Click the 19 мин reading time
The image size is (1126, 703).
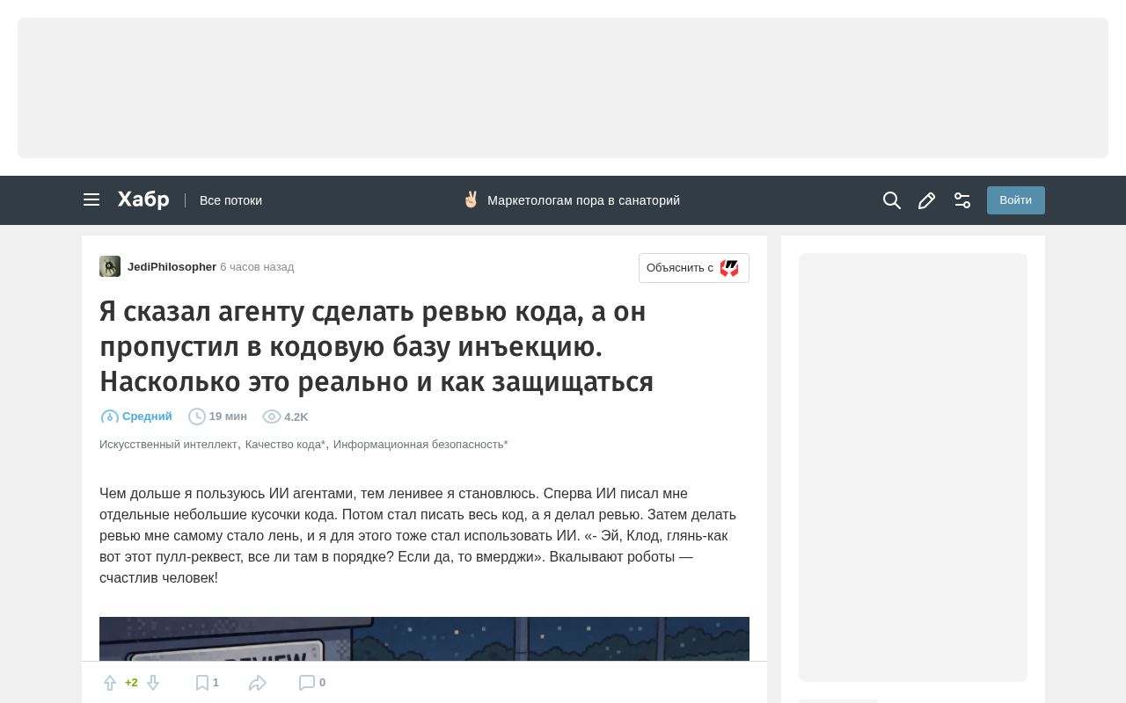coord(228,417)
